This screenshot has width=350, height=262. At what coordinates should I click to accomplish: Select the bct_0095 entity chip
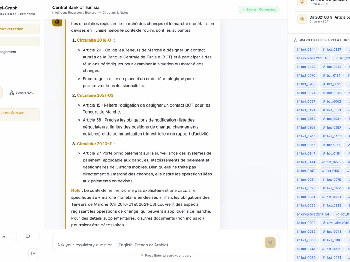pos(332,84)
